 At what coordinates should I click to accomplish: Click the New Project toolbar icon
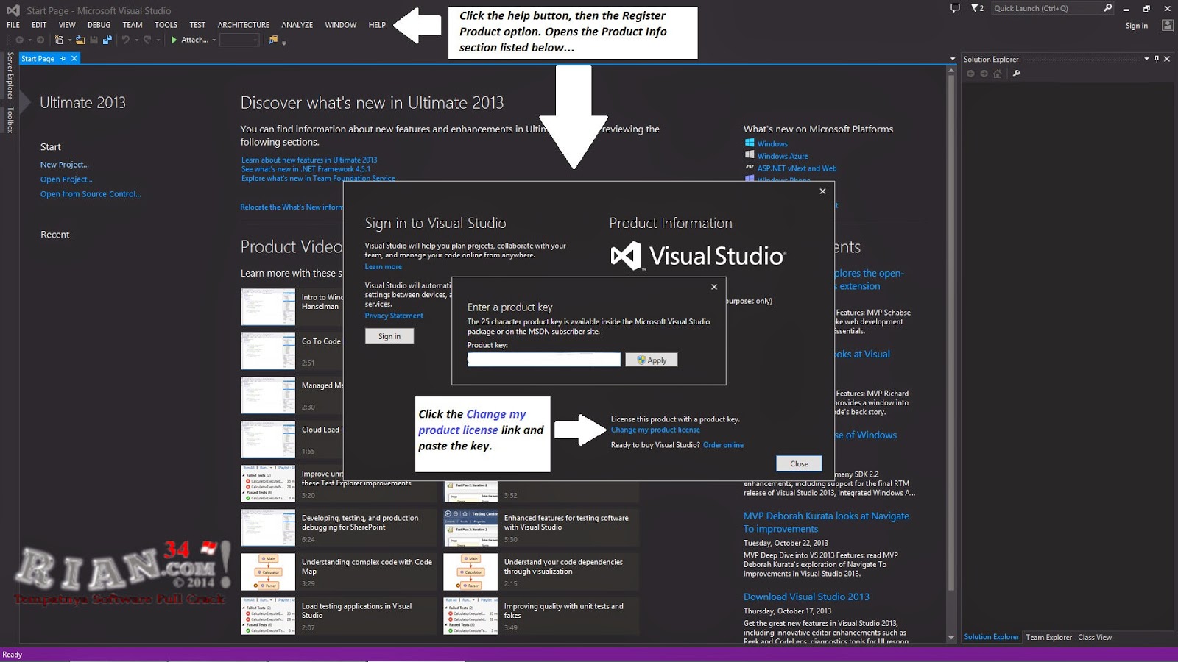[59, 40]
